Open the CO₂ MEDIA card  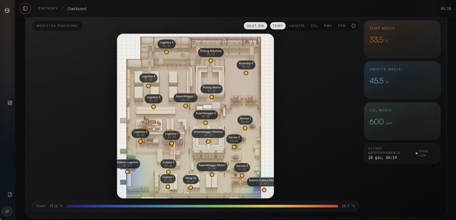click(x=402, y=121)
